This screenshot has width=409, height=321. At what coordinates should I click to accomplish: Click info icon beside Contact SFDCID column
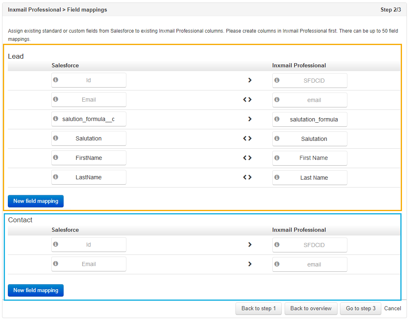[x=277, y=245]
